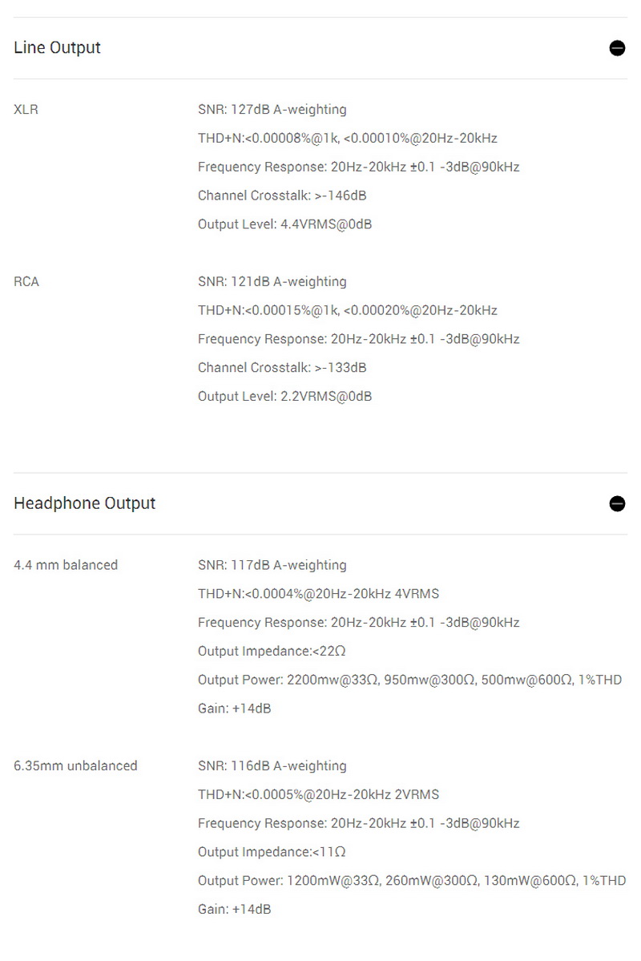Collapse the Headphone Output section minus icon

coord(617,503)
